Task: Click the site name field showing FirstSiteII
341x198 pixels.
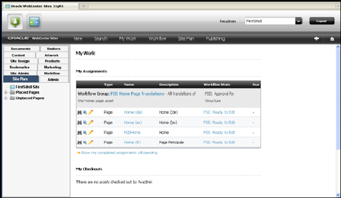Action: (270, 21)
